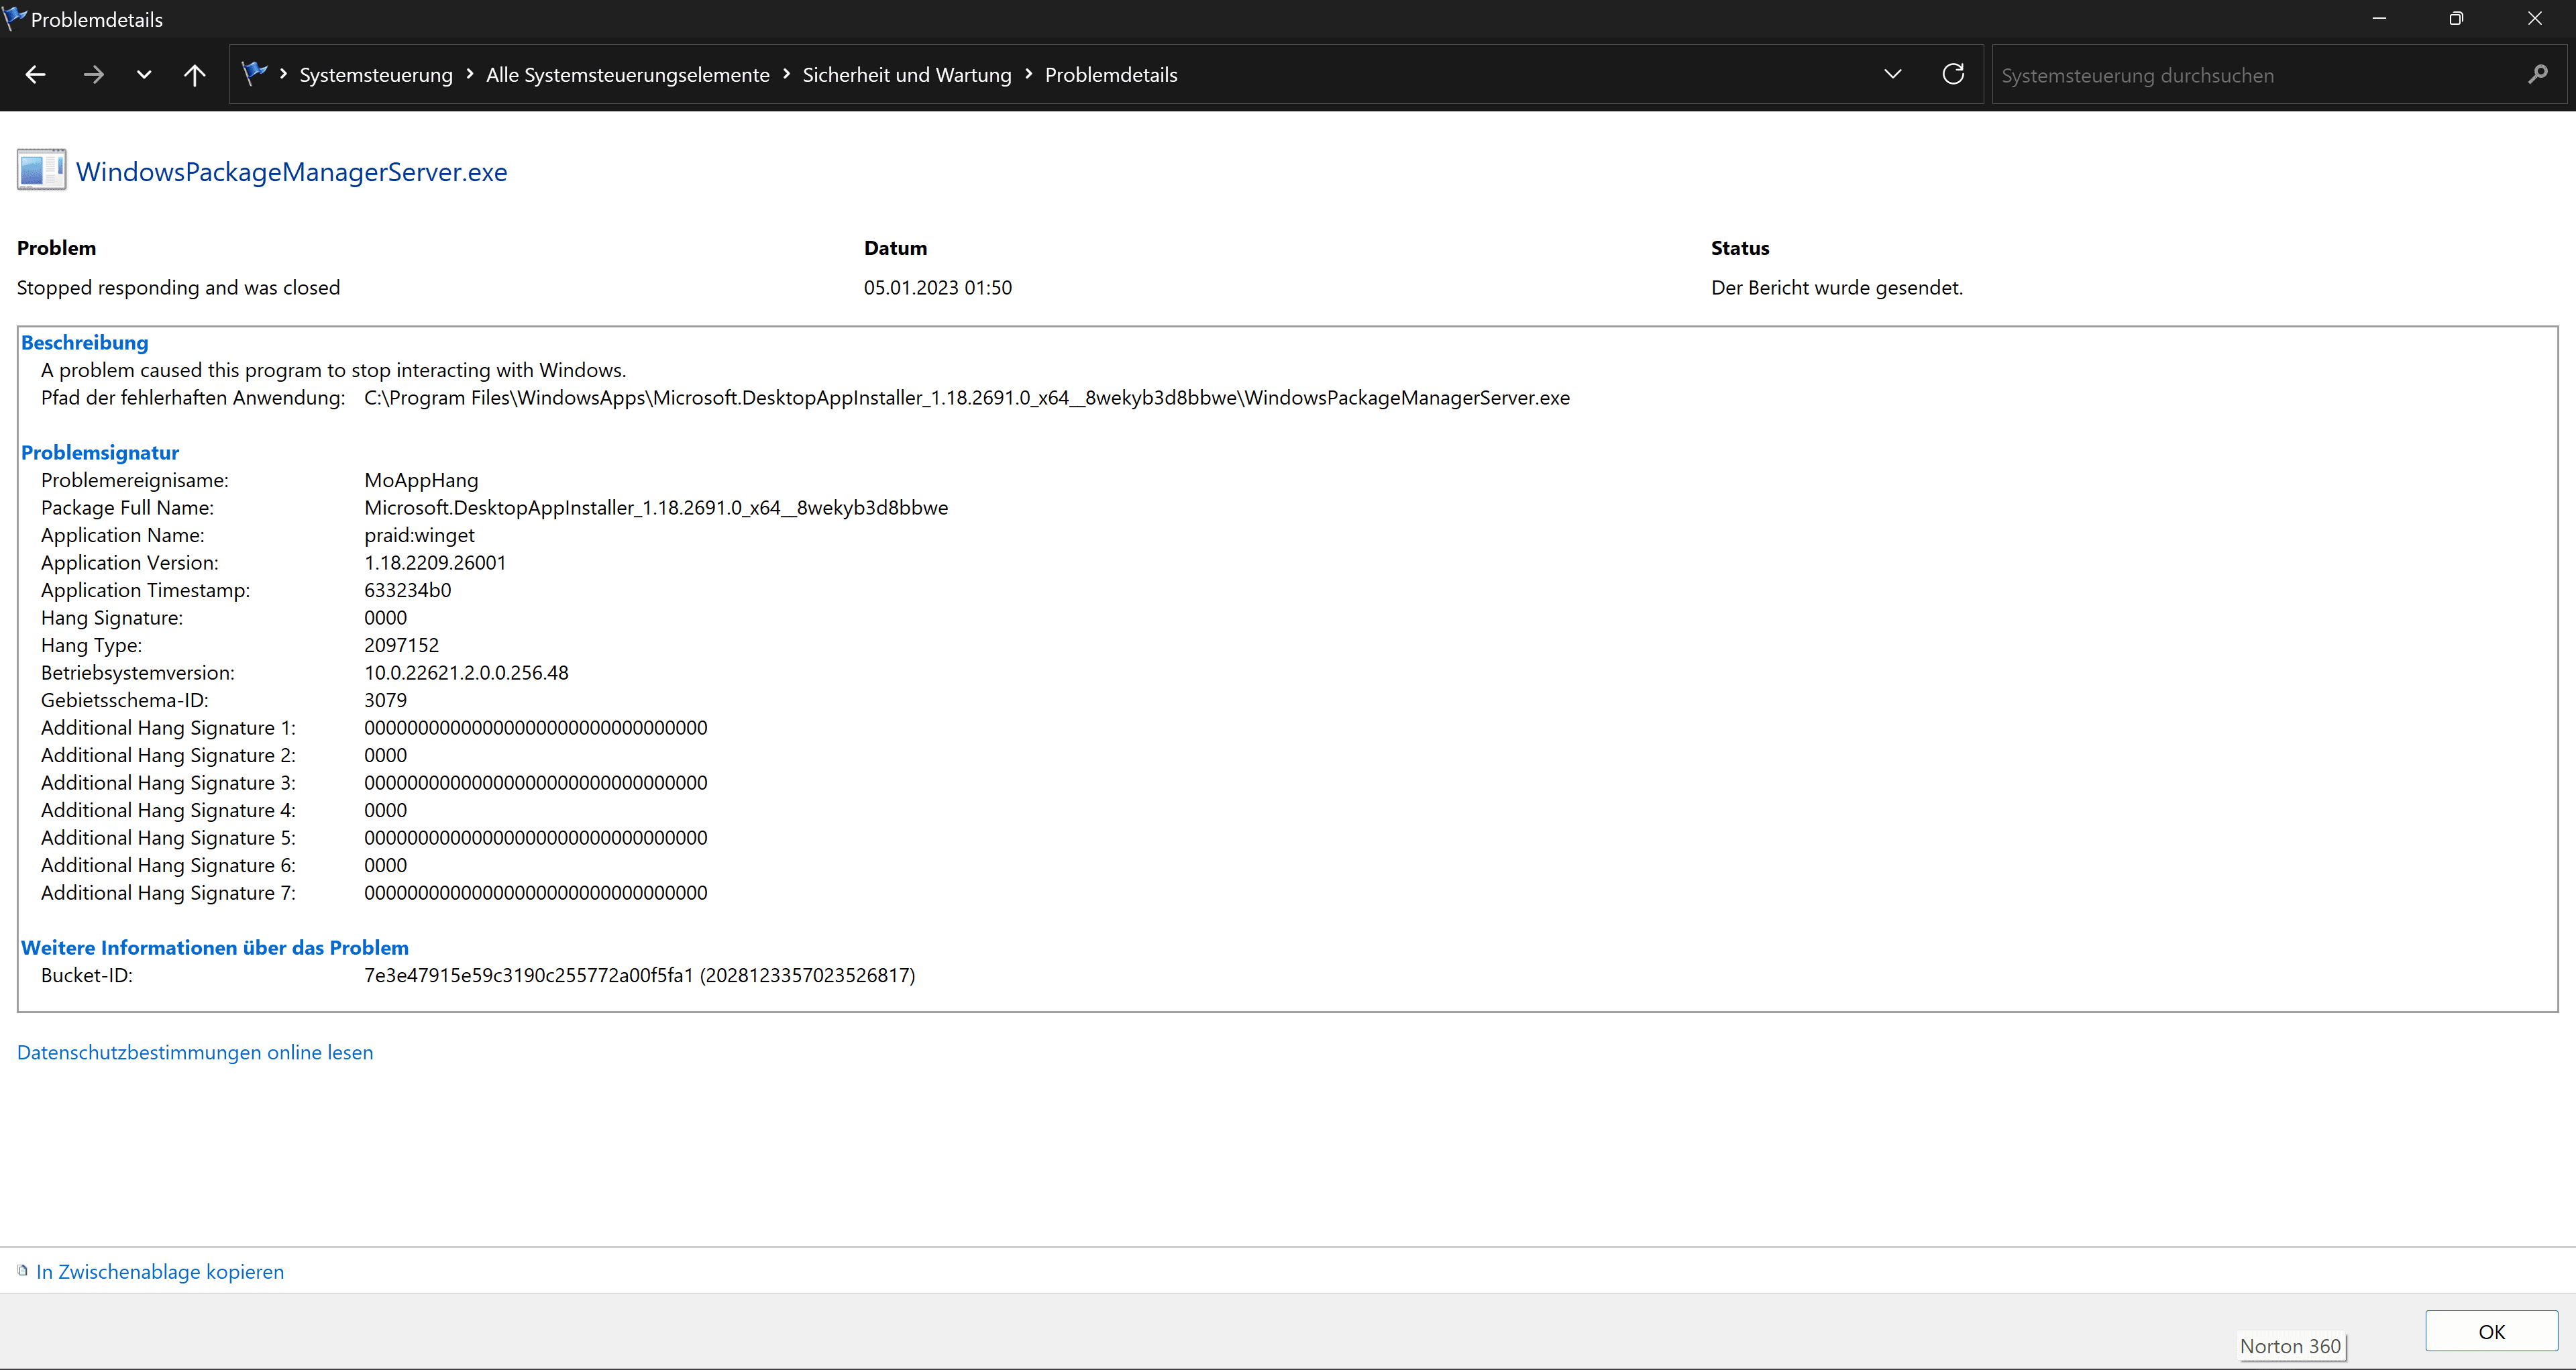The width and height of the screenshot is (2576, 1370).
Task: Select the Beschreibung heading
Action: tap(85, 342)
